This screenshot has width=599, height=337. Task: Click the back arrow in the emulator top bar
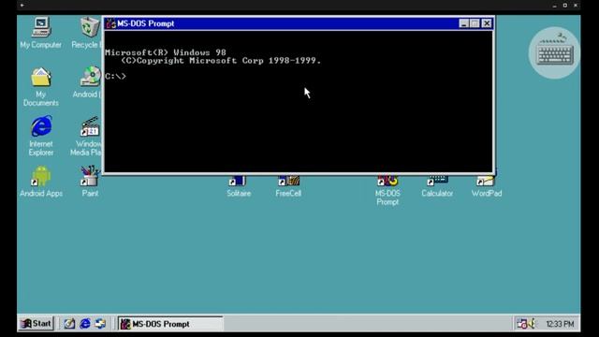coord(22,6)
